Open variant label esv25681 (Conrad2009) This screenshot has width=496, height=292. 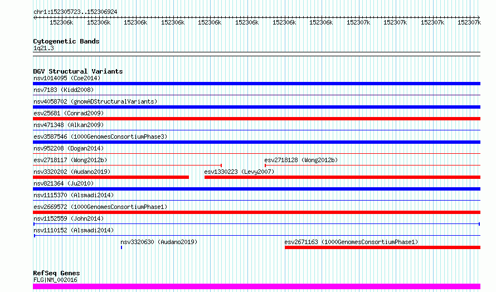tap(69, 113)
